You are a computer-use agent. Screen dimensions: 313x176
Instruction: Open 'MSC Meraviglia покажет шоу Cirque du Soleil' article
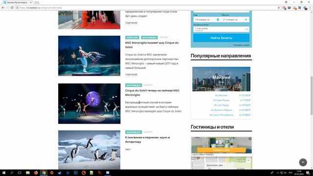(152, 45)
